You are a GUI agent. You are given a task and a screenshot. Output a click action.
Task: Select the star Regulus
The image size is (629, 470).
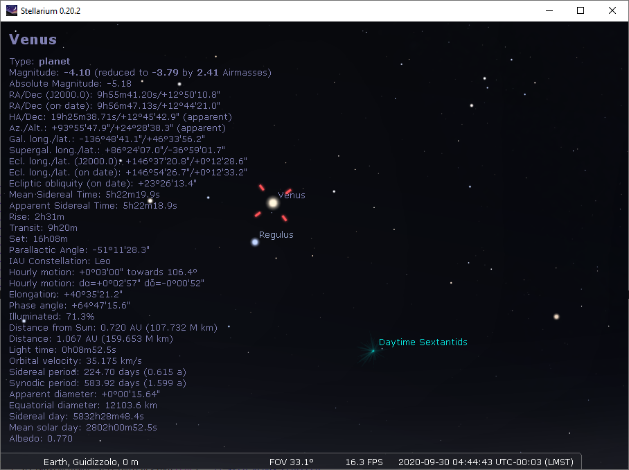coord(255,242)
